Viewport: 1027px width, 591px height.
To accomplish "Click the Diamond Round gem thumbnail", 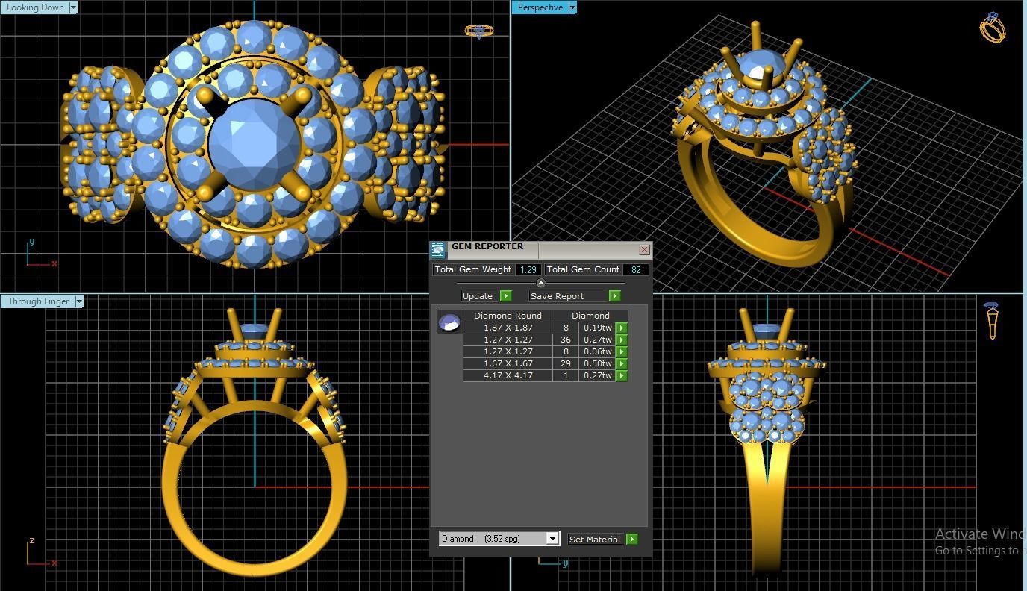I will (x=449, y=322).
